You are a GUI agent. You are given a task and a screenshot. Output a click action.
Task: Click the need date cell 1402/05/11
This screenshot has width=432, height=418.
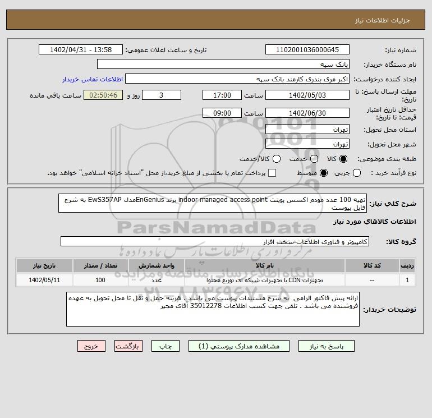coord(44,280)
